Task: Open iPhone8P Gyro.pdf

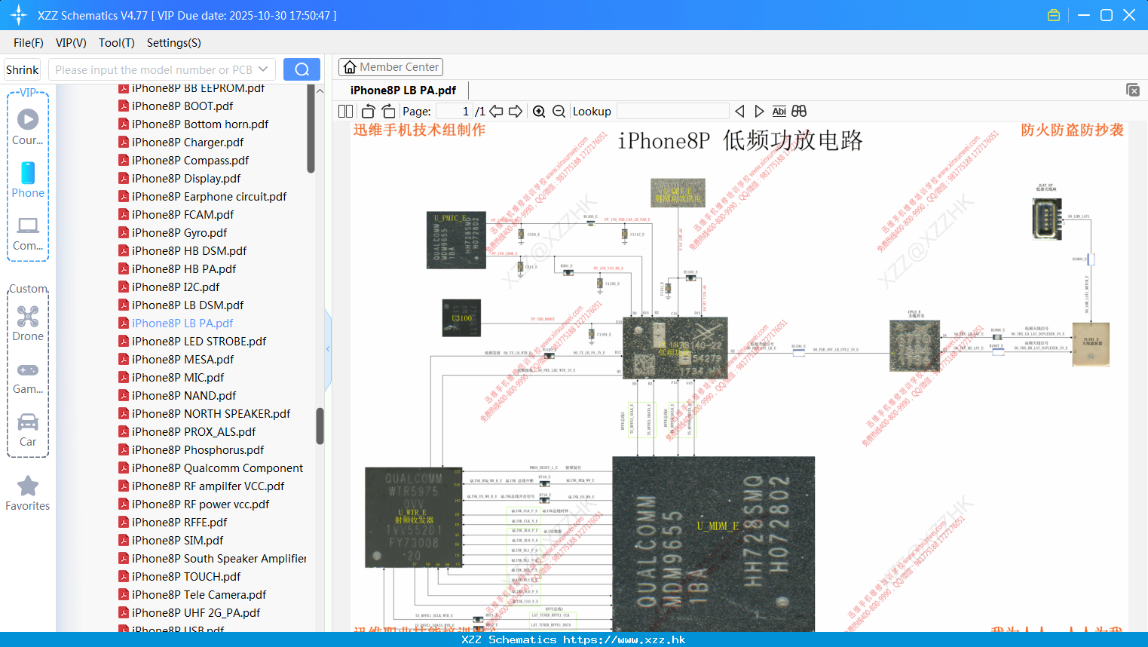Action: (x=179, y=232)
